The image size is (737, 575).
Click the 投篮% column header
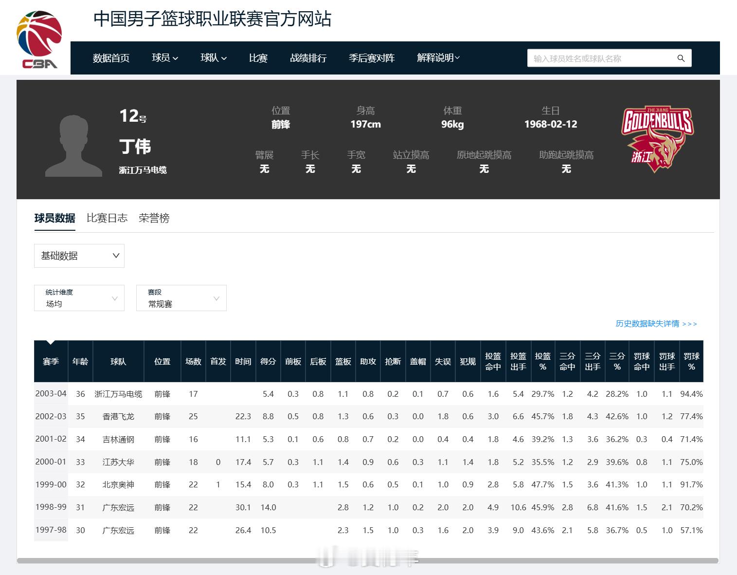point(543,361)
